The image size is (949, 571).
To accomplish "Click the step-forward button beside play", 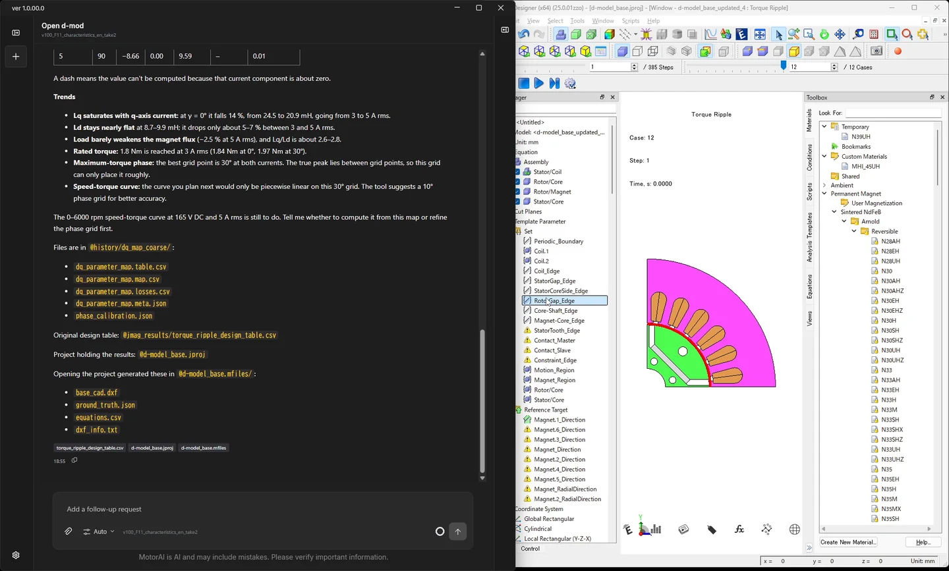I will pyautogui.click(x=554, y=84).
